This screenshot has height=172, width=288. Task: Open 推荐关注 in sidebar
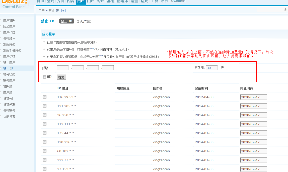[x=9, y=99]
